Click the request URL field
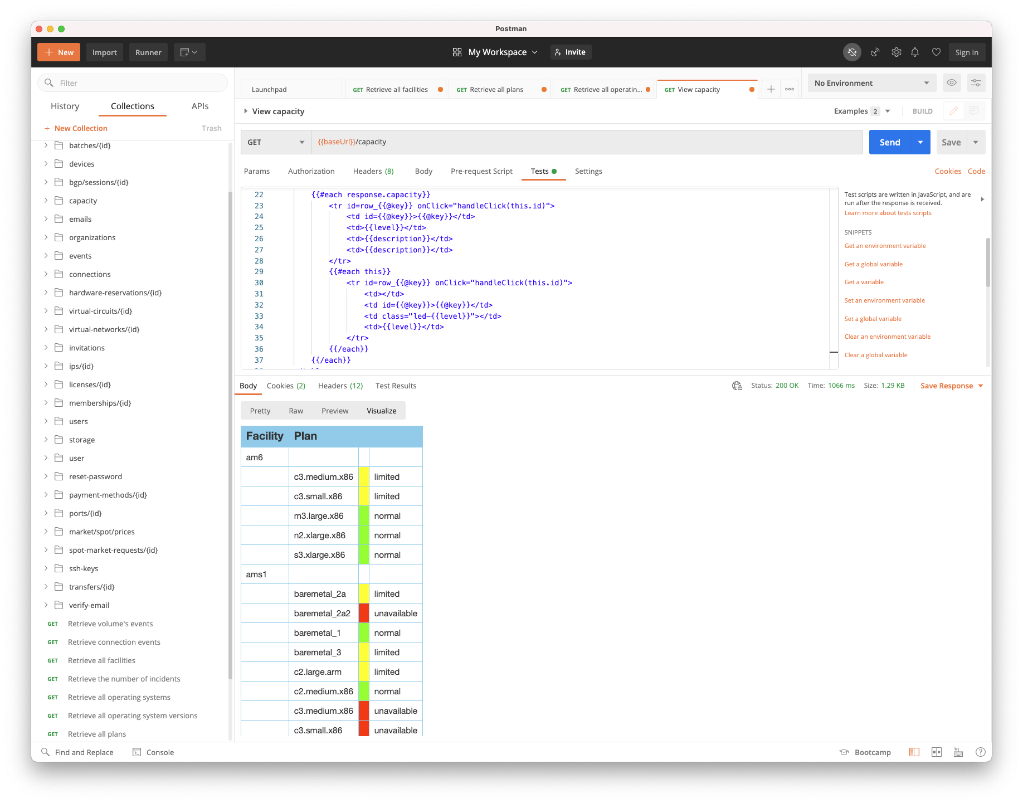 pos(587,142)
